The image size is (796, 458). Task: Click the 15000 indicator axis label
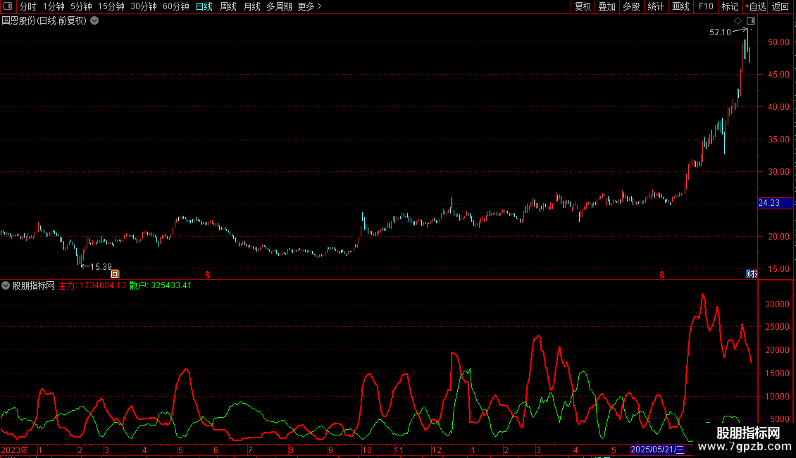(777, 373)
